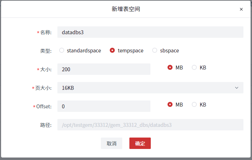
Task: Click the Offset field label
Action: (44, 107)
